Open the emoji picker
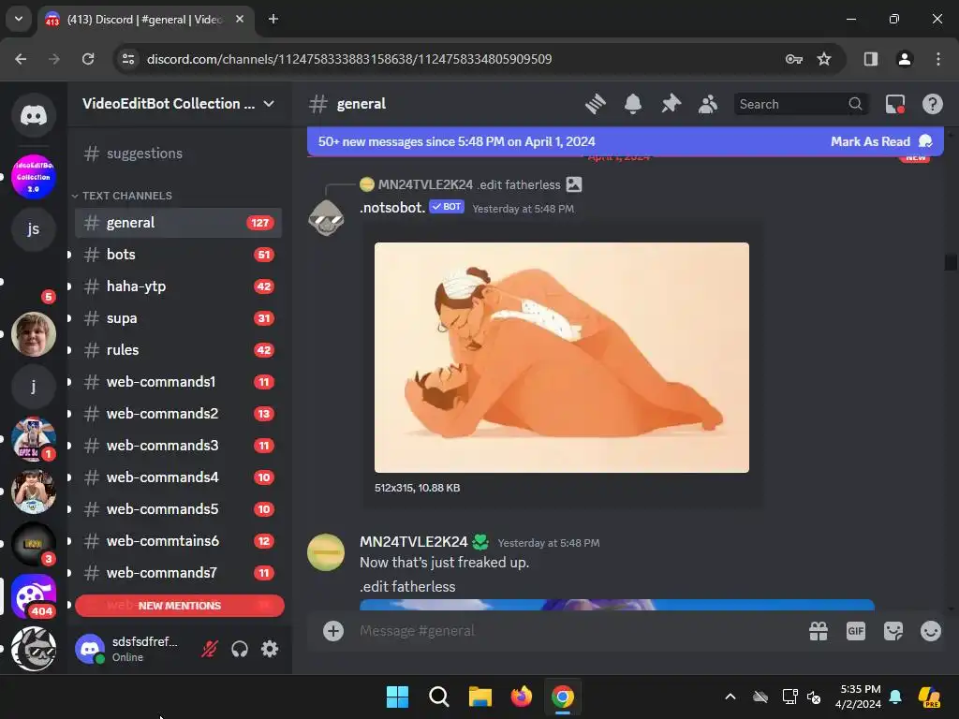 click(931, 631)
